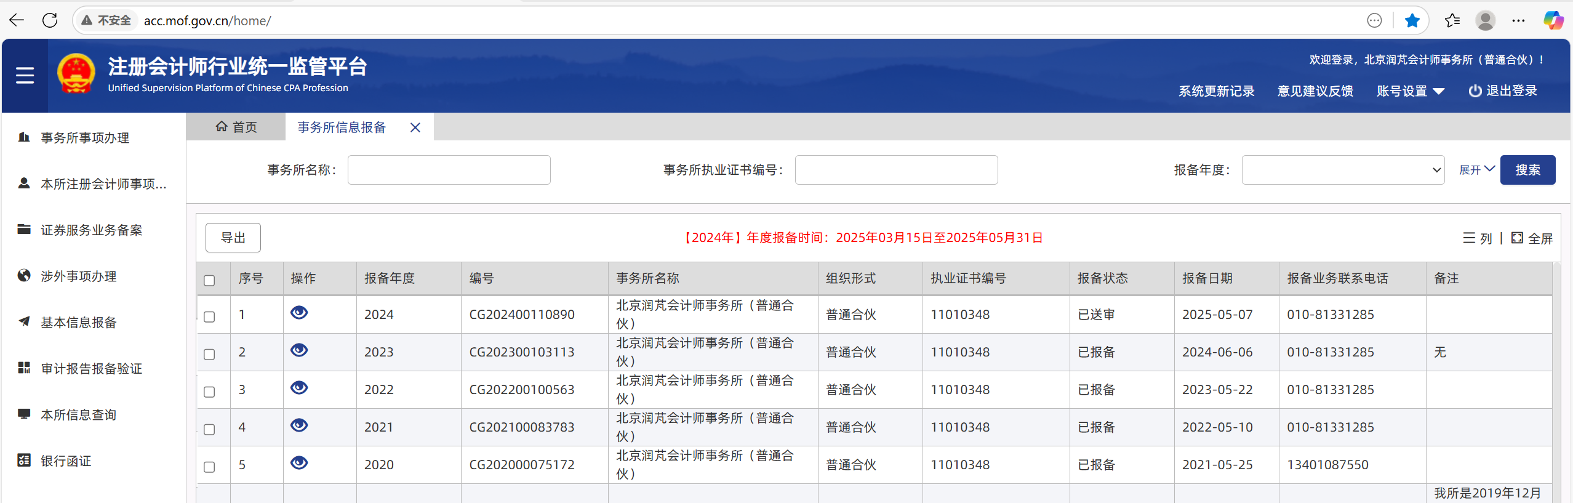Click the 搜索 button
Image resolution: width=1573 pixels, height=503 pixels.
click(1527, 170)
